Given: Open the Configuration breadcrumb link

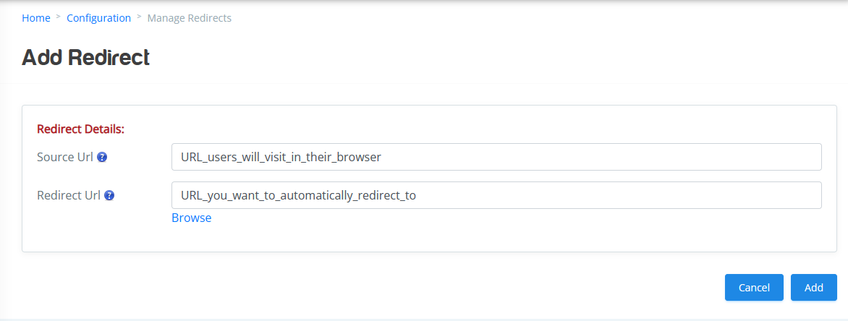Looking at the screenshot, I should pyautogui.click(x=99, y=18).
